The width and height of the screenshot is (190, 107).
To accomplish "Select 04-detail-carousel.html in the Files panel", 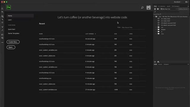I will pos(168,23).
